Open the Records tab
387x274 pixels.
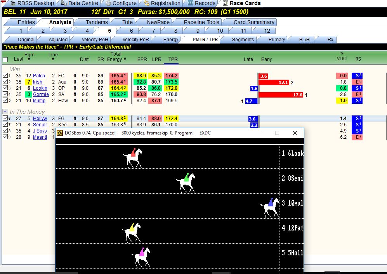(201, 3)
